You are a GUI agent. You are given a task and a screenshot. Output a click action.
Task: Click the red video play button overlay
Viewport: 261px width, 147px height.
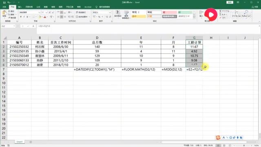point(211,15)
